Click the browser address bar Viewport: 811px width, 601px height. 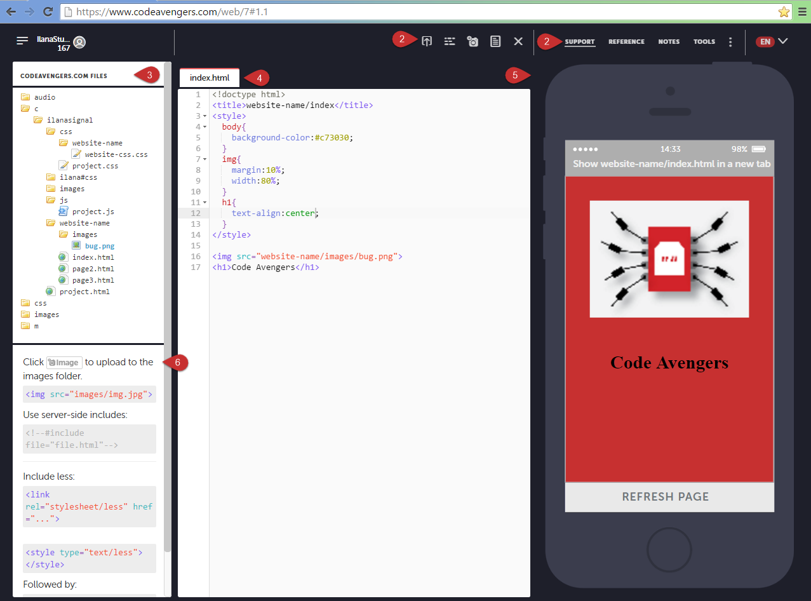pos(419,11)
